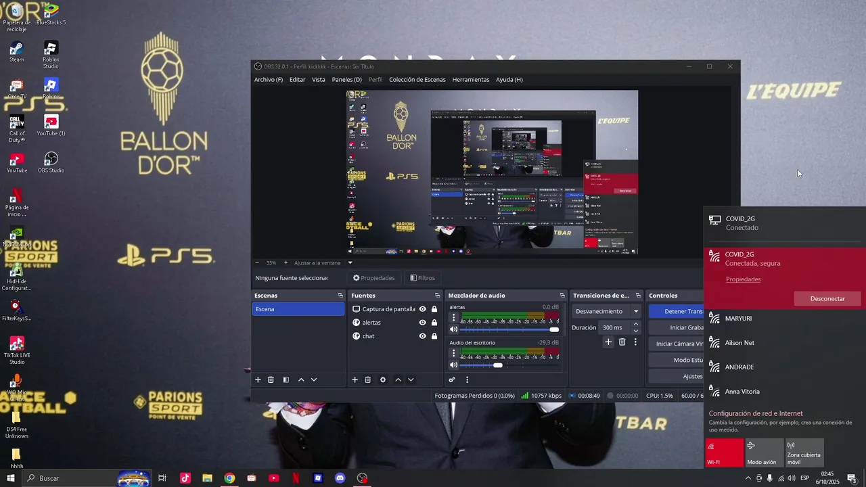Decrease the transition Duración value
Screen dimensions: 866x487
pyautogui.click(x=635, y=331)
